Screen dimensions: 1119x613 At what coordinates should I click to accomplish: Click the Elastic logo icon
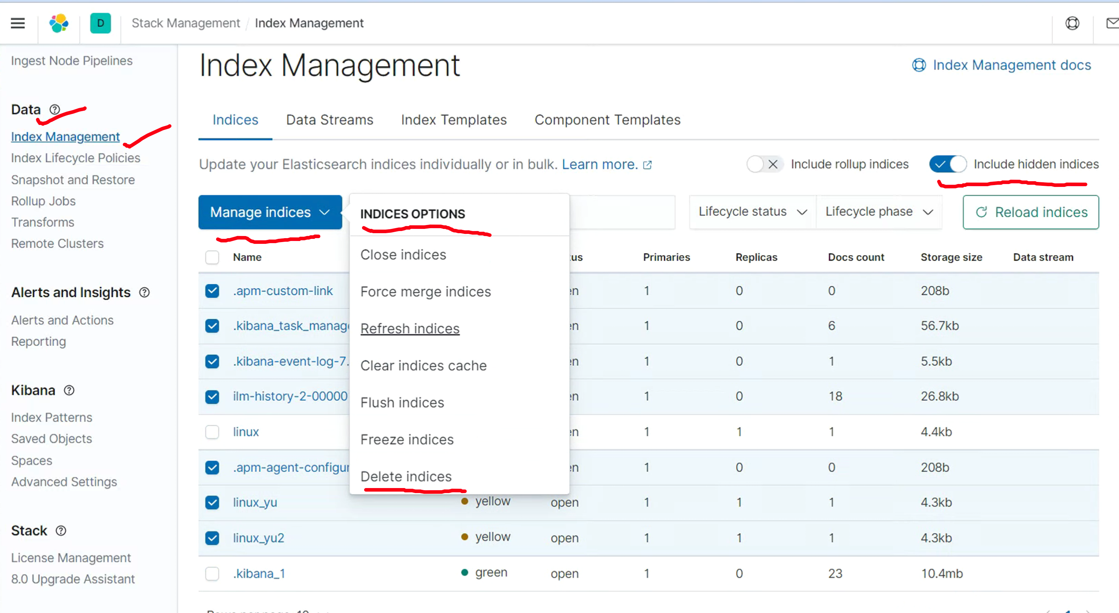(x=59, y=23)
